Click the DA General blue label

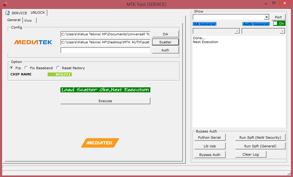point(205,24)
